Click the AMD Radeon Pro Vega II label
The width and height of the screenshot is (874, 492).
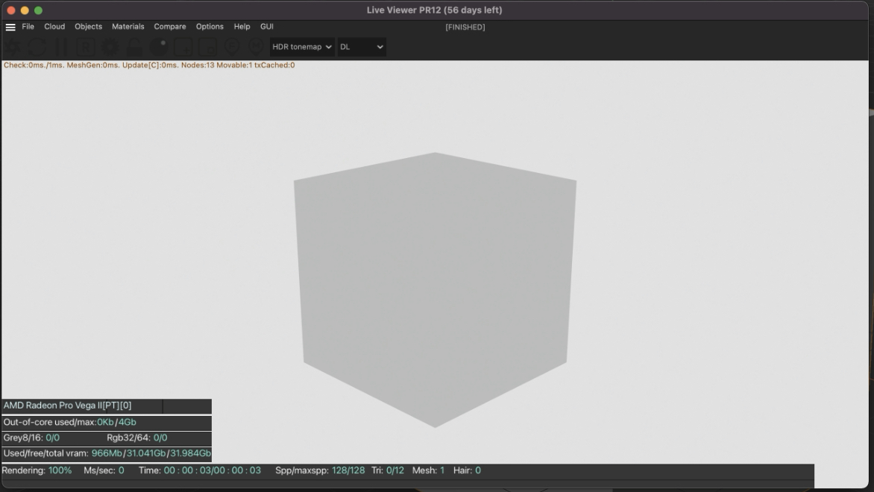pyautogui.click(x=67, y=406)
